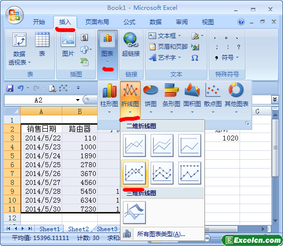Switch to the 页面布局 tab

click(97, 22)
